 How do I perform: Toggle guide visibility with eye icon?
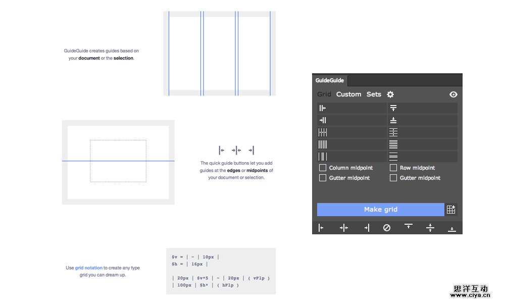pos(453,94)
